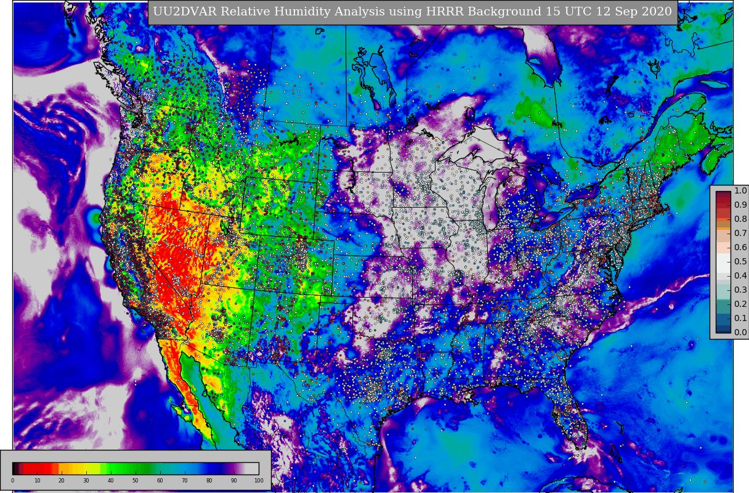The width and height of the screenshot is (749, 493).
Task: Click the '40' tick label on humidity colorbar
Action: click(111, 481)
